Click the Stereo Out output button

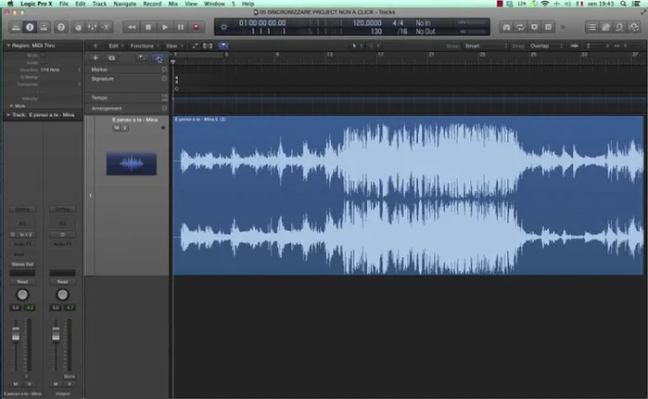[21, 264]
